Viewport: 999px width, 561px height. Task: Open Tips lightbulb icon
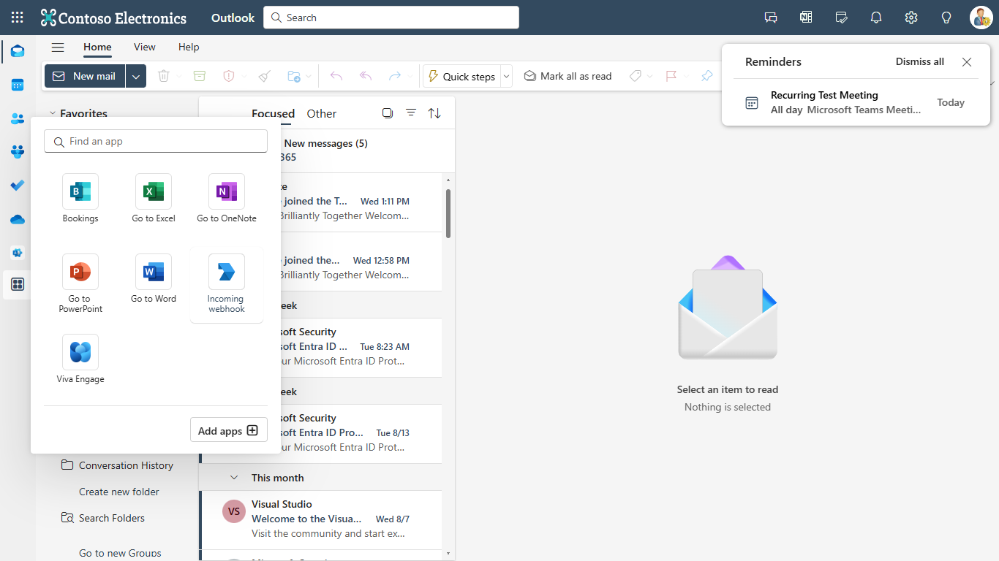coord(946,18)
